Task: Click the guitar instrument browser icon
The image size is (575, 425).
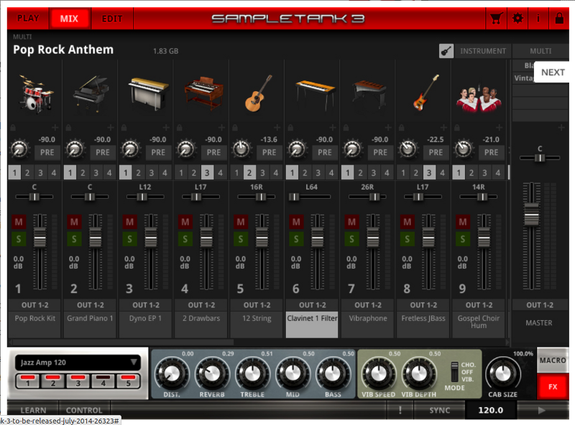Action: (x=446, y=51)
